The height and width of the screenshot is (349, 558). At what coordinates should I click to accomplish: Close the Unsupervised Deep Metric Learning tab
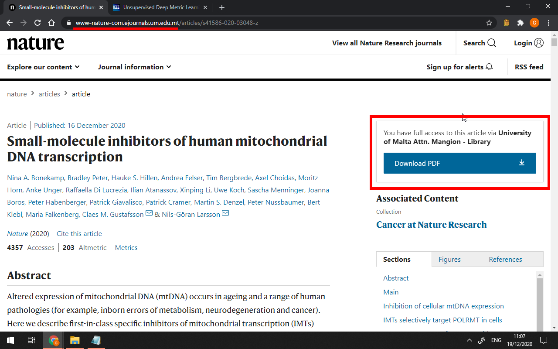click(x=205, y=7)
